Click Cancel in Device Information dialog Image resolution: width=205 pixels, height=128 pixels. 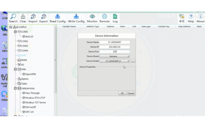tap(131, 93)
